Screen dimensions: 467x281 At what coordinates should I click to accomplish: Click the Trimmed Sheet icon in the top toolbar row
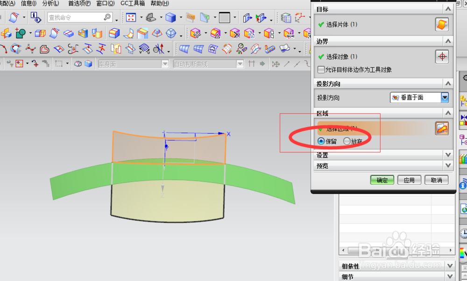click(14, 18)
